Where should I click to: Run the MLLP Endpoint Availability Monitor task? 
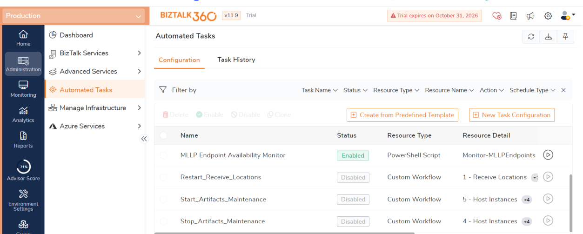pos(548,155)
